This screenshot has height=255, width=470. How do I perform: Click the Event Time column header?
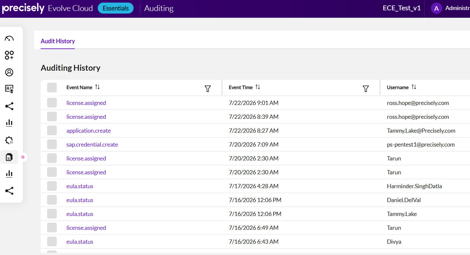(241, 87)
